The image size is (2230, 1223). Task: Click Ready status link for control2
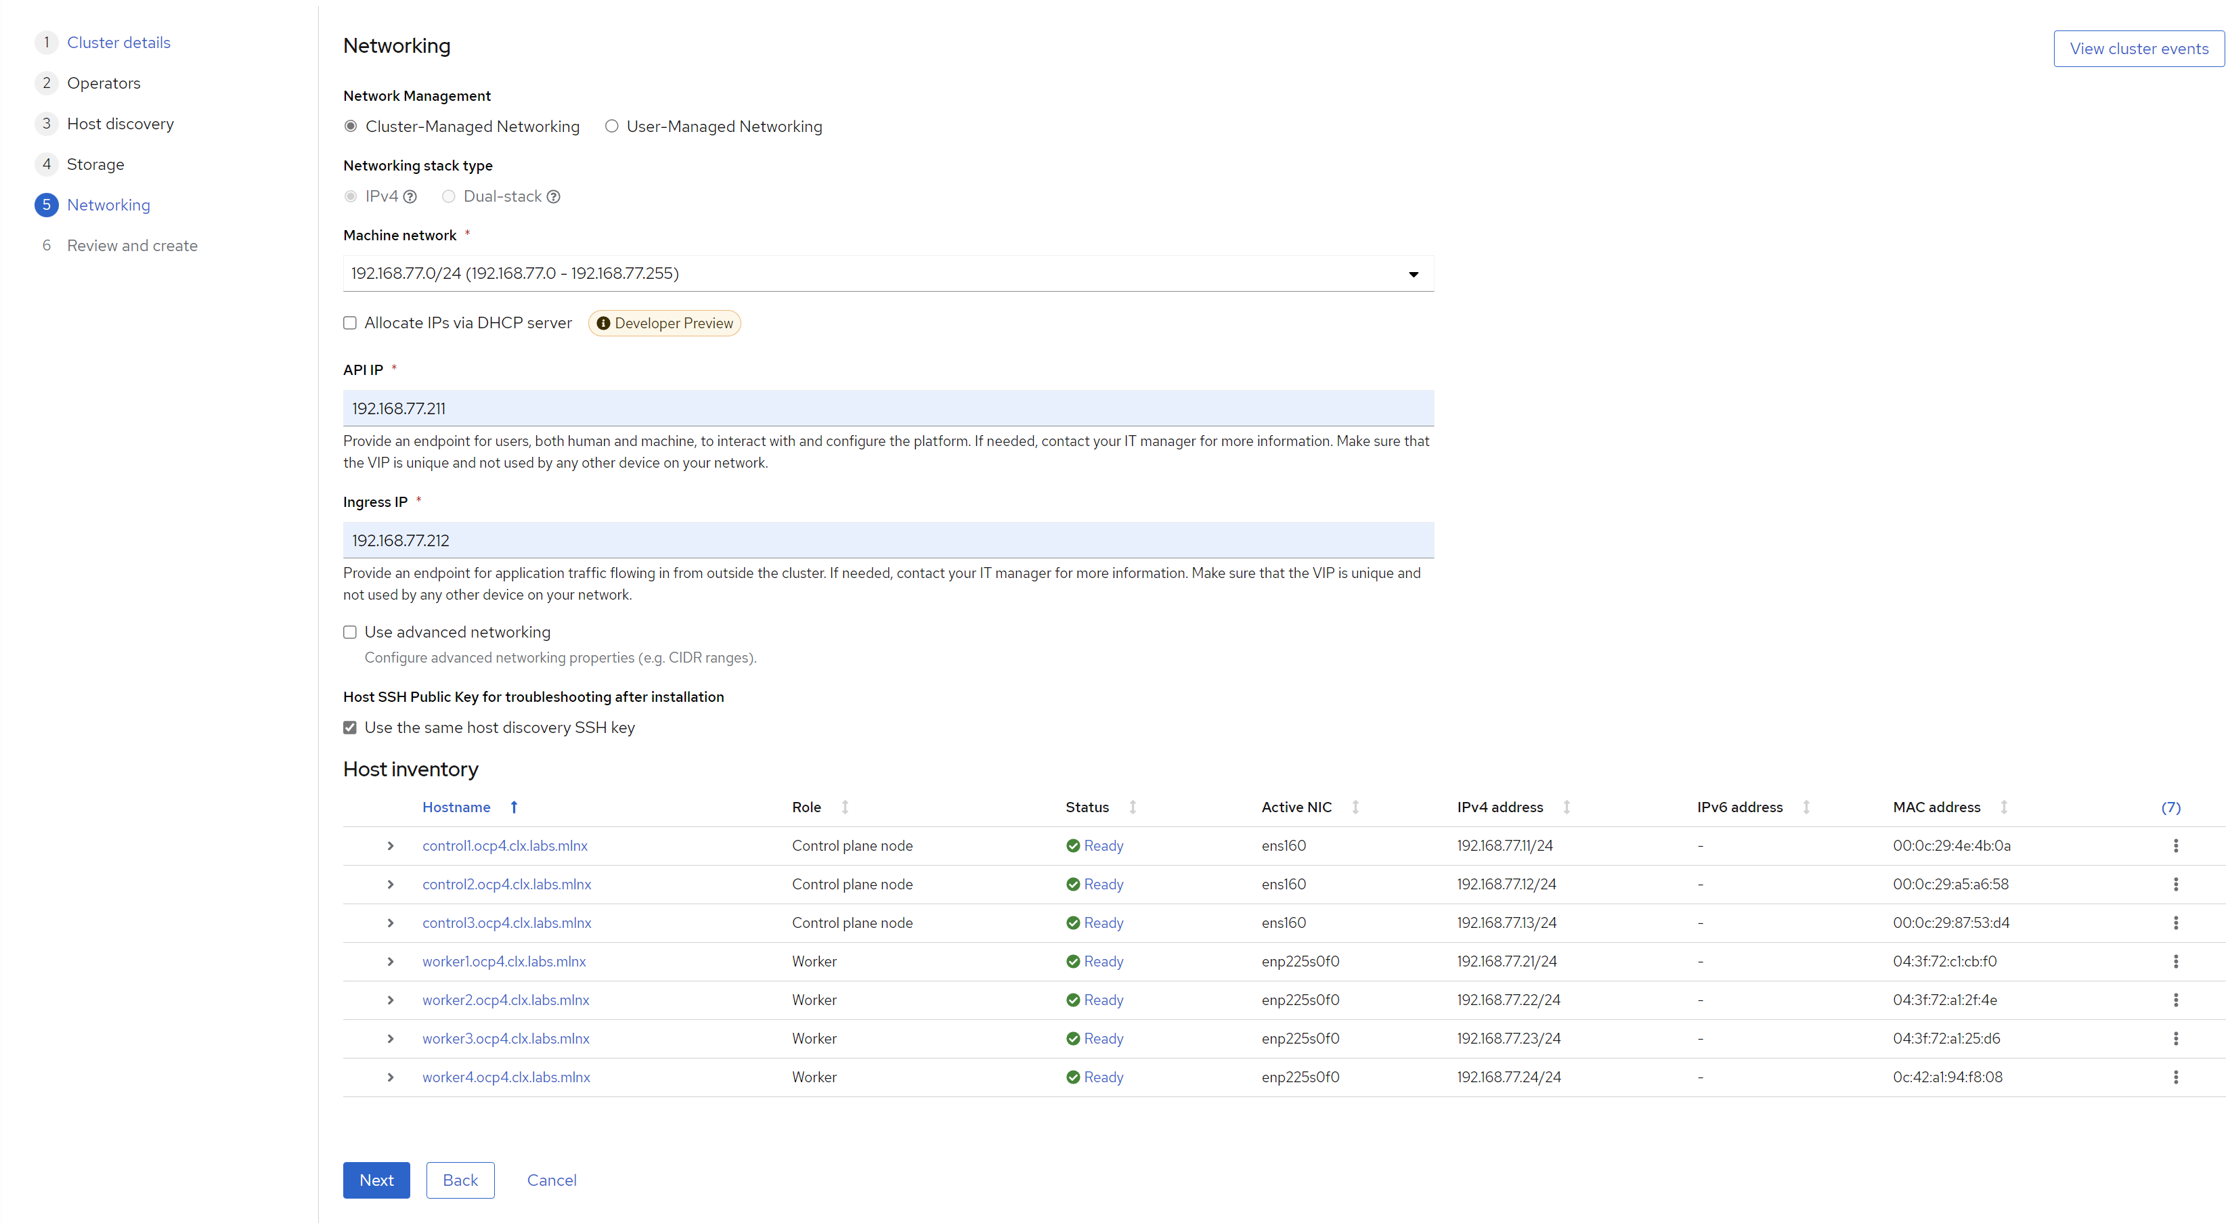coord(1103,885)
